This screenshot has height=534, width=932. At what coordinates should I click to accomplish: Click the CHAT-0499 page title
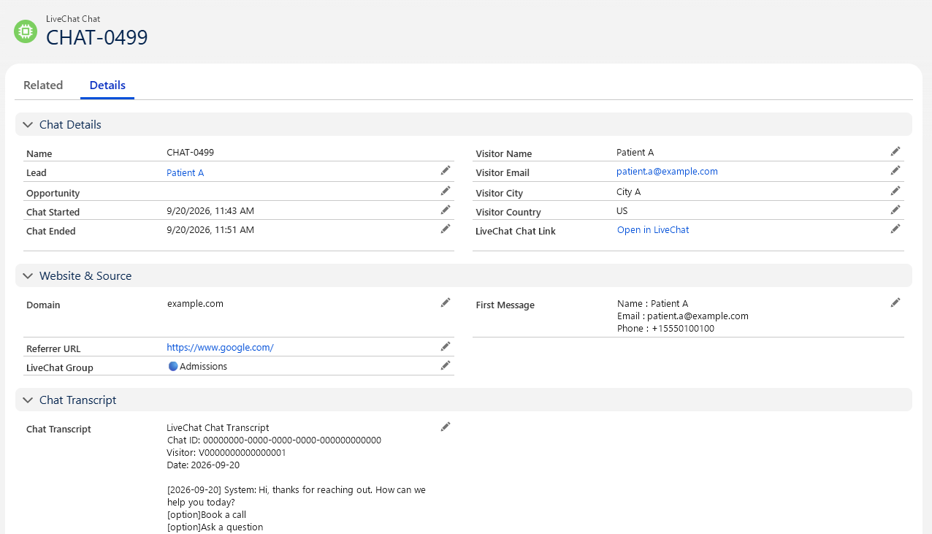pyautogui.click(x=97, y=37)
